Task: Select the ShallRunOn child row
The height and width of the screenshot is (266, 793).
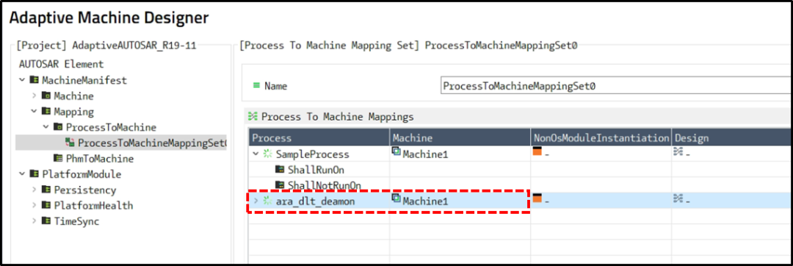Action: [x=309, y=170]
